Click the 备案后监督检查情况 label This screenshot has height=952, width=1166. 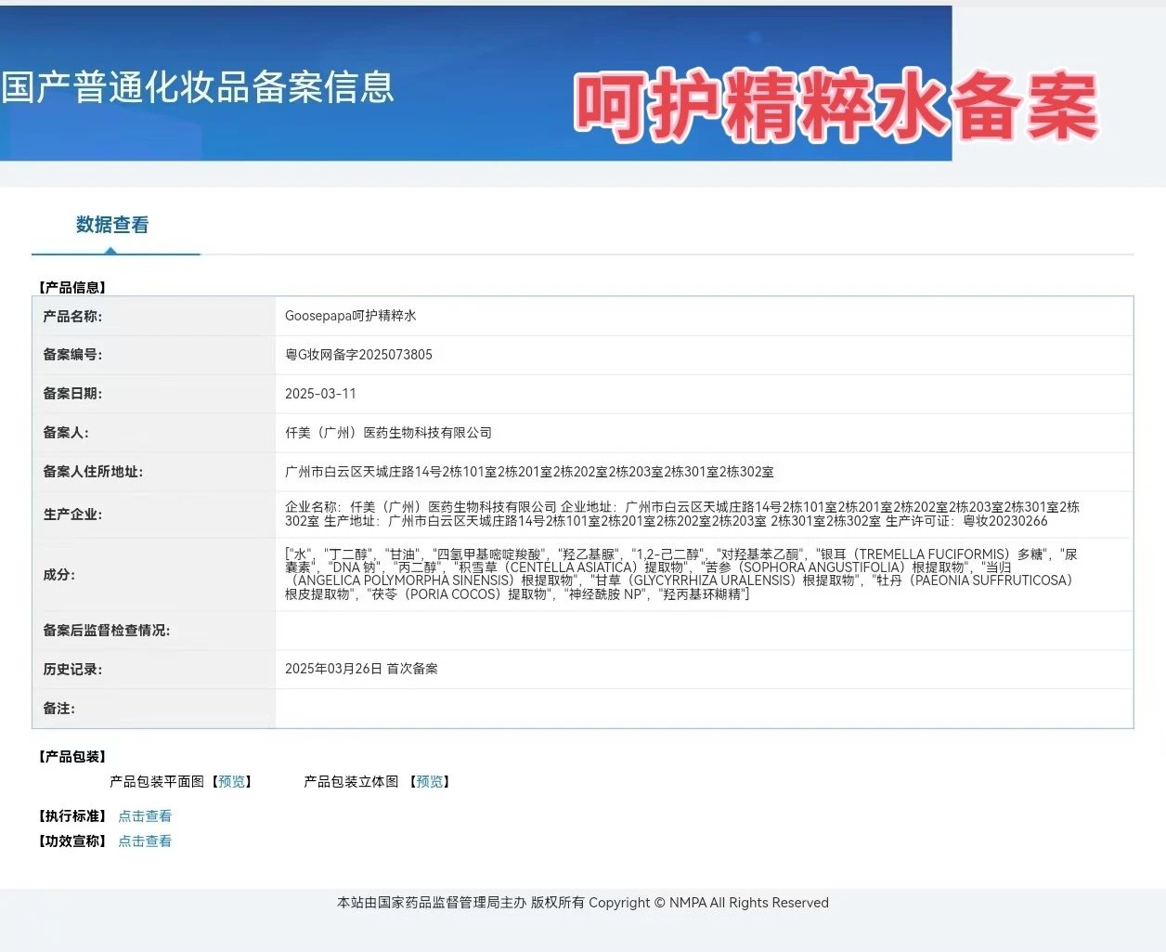pyautogui.click(x=106, y=631)
